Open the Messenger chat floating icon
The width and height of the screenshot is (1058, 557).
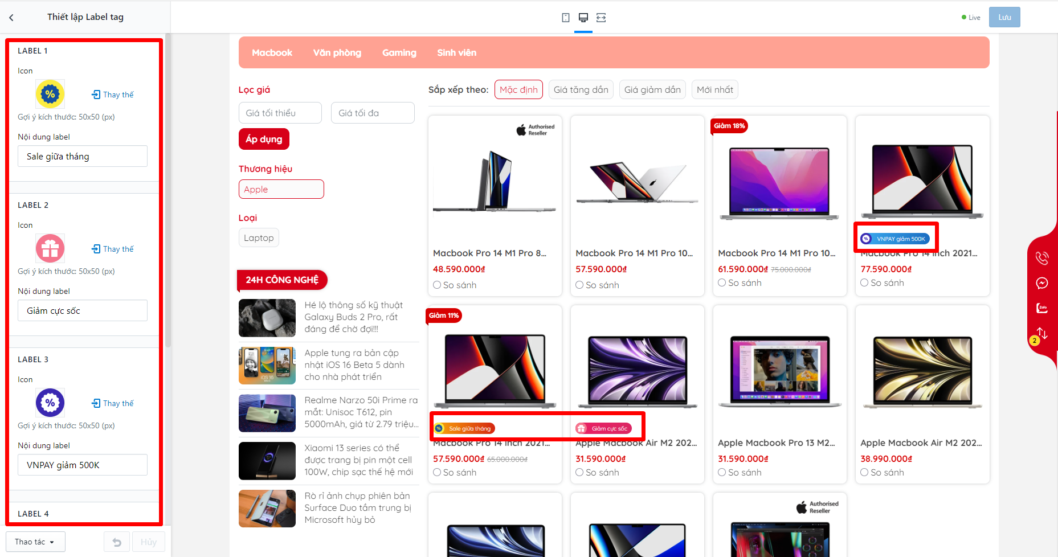[x=1042, y=283]
